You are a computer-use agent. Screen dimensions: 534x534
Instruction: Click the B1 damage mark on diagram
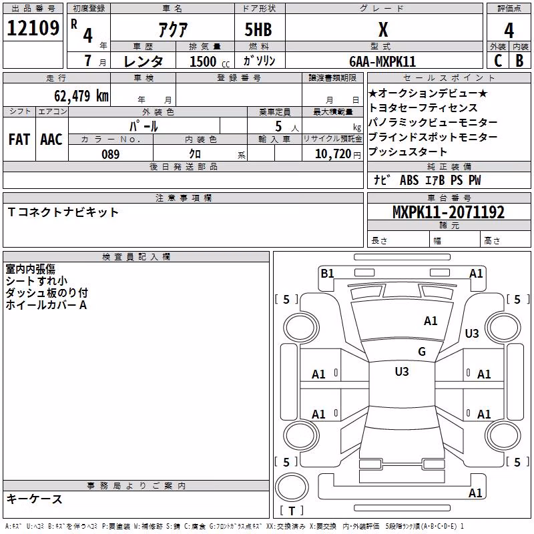[328, 274]
